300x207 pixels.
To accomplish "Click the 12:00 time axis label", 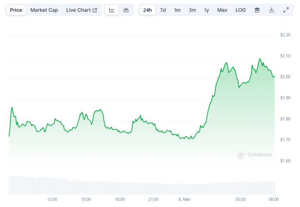I will 52,199.
